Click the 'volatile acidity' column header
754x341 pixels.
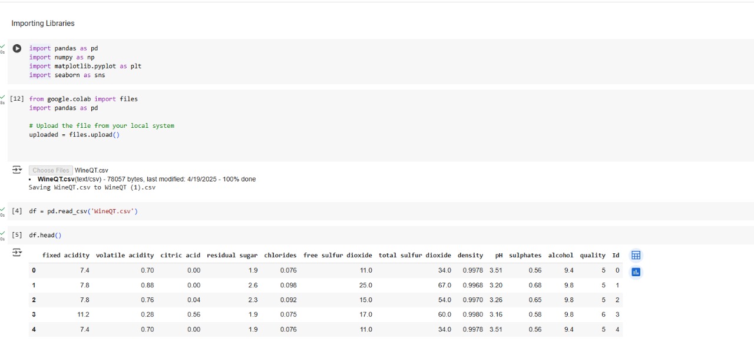tap(125, 256)
